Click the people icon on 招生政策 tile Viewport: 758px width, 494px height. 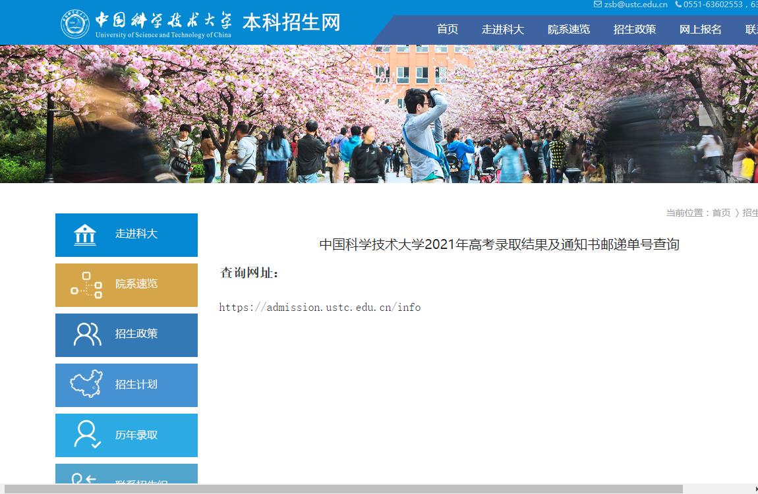point(88,334)
